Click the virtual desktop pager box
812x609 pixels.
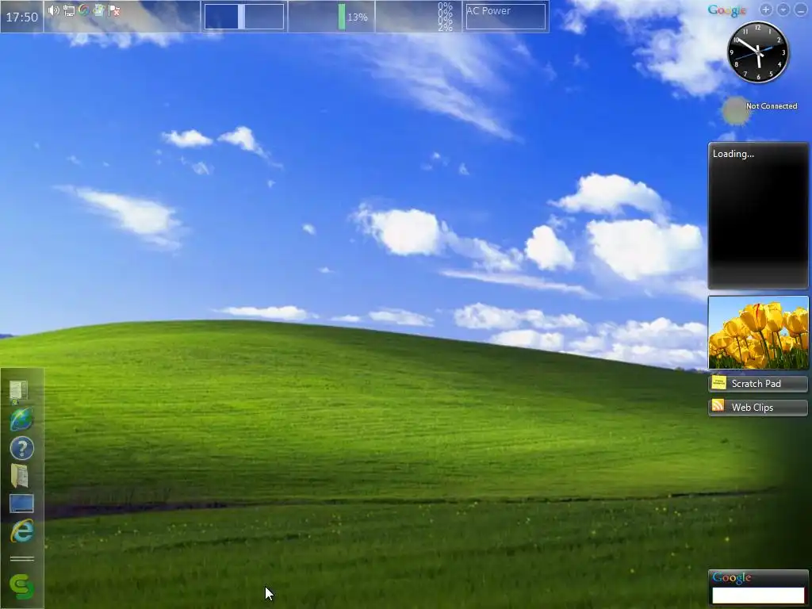click(244, 17)
